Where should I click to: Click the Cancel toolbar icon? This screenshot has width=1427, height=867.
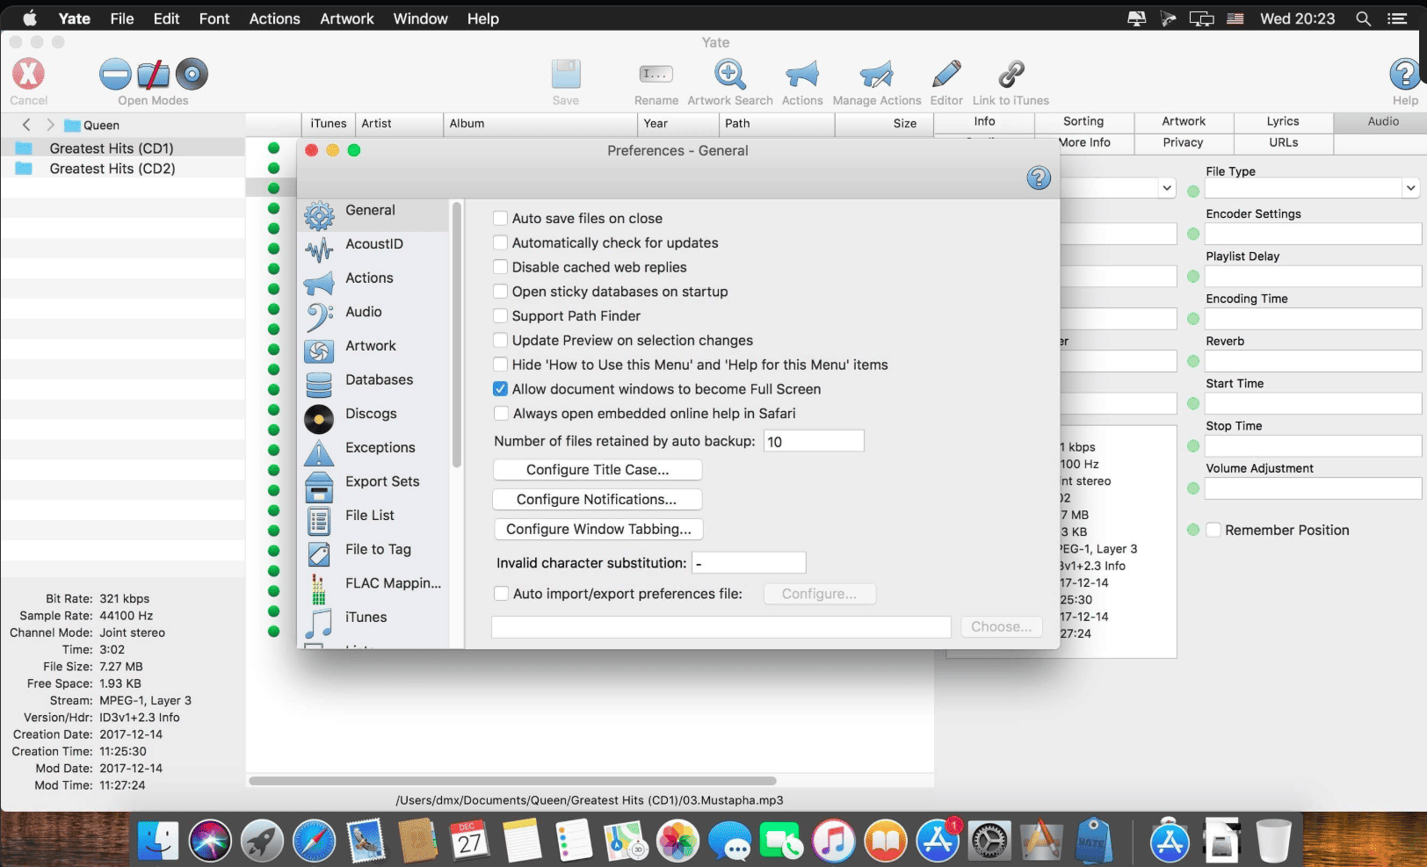(28, 75)
